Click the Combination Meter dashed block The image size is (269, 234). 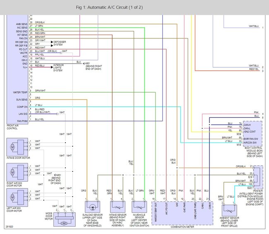coord(182,213)
